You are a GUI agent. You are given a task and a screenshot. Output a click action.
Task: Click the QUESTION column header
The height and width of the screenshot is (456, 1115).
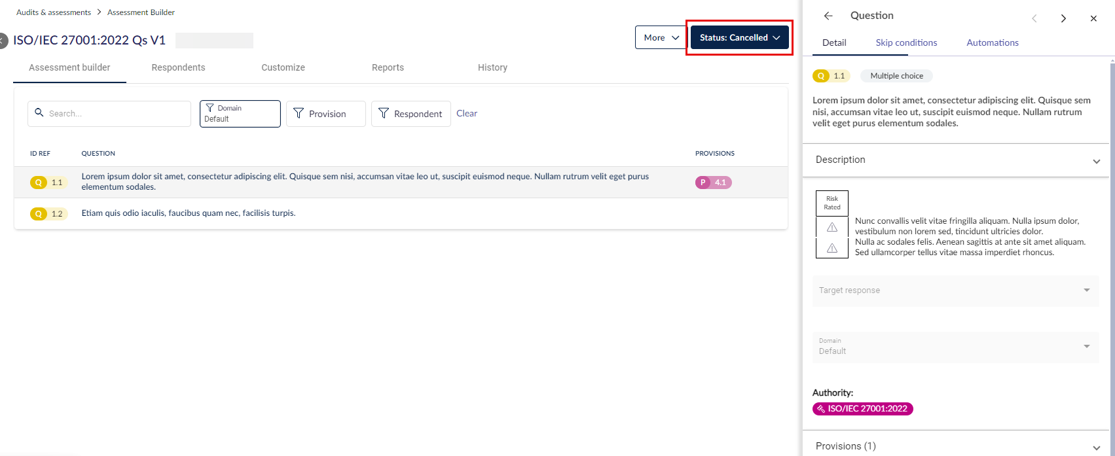(98, 154)
